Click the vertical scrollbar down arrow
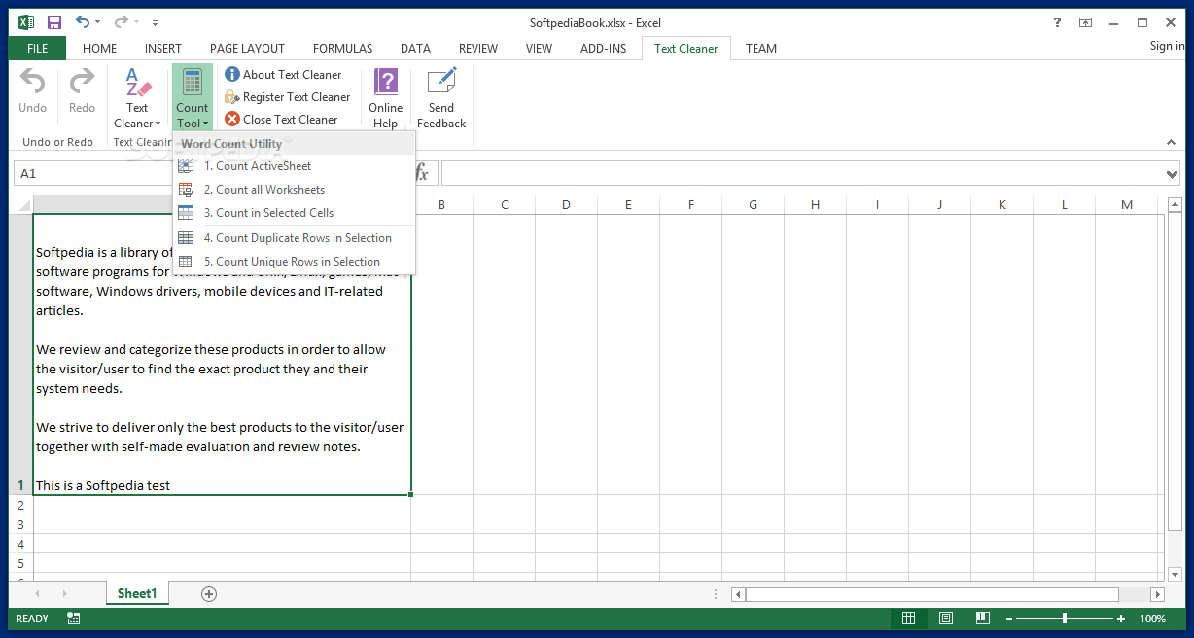 pos(1173,575)
